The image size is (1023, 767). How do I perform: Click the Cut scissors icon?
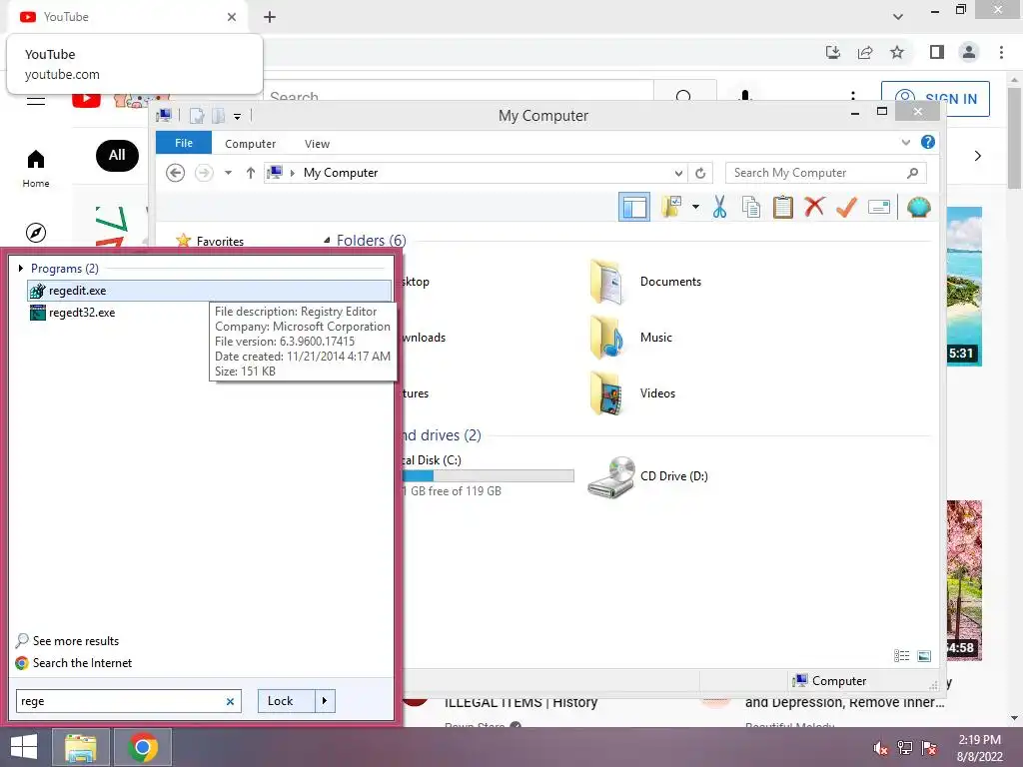coord(719,208)
